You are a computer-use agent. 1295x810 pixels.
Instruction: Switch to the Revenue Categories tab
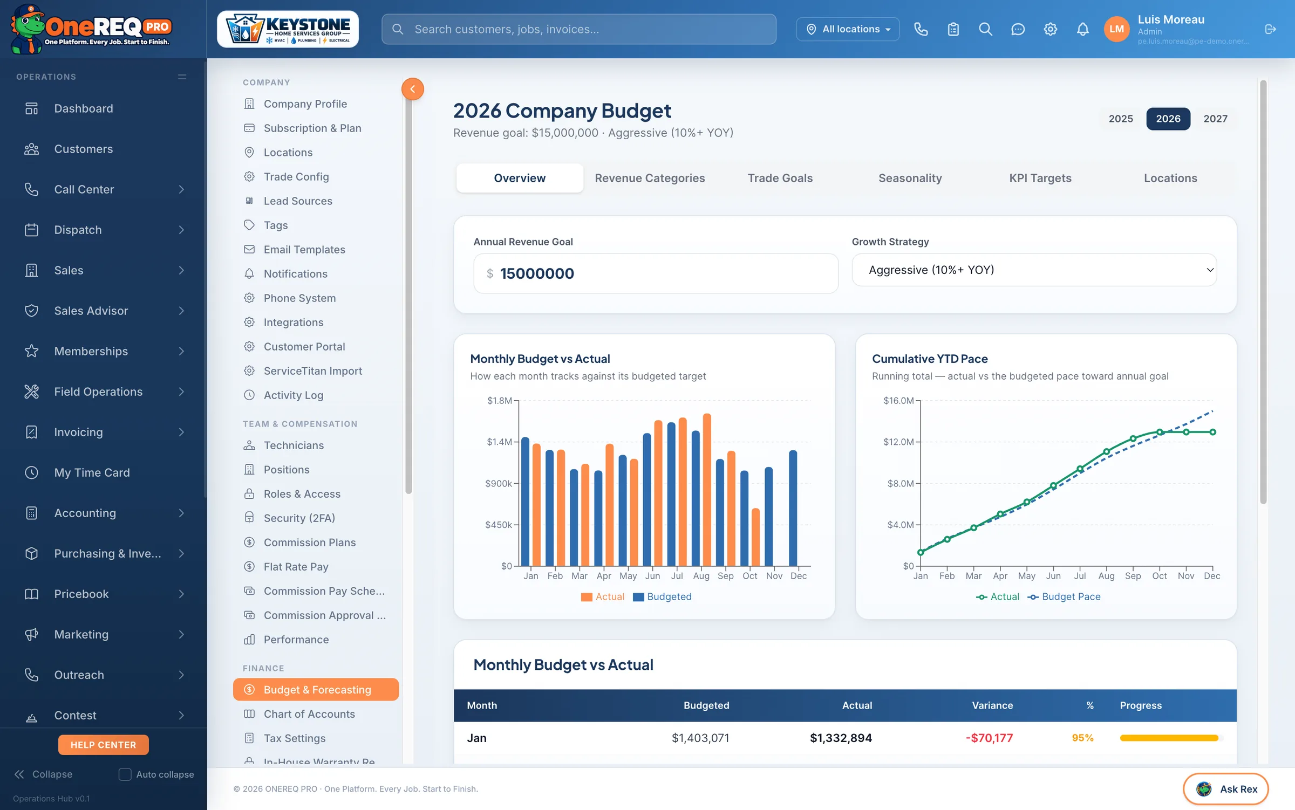[x=650, y=178]
